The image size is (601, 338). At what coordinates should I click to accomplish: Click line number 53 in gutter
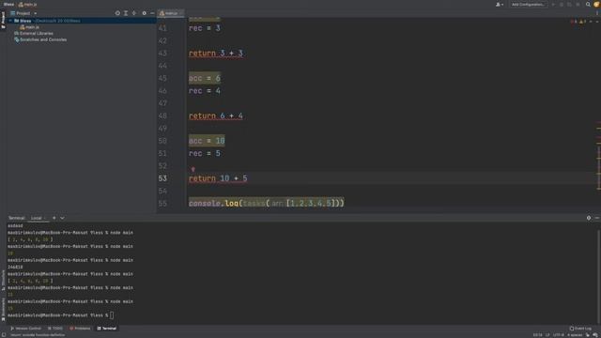tap(162, 178)
